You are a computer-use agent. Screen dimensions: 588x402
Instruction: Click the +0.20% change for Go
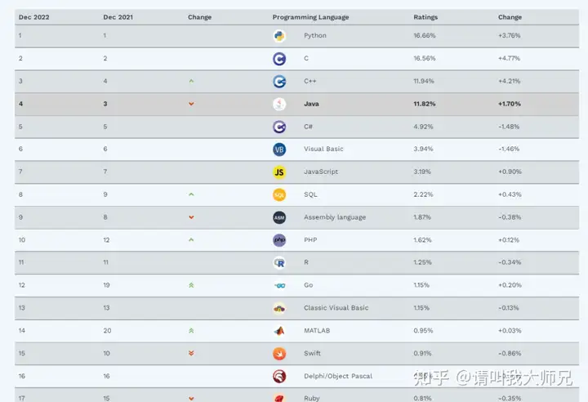pyautogui.click(x=510, y=285)
